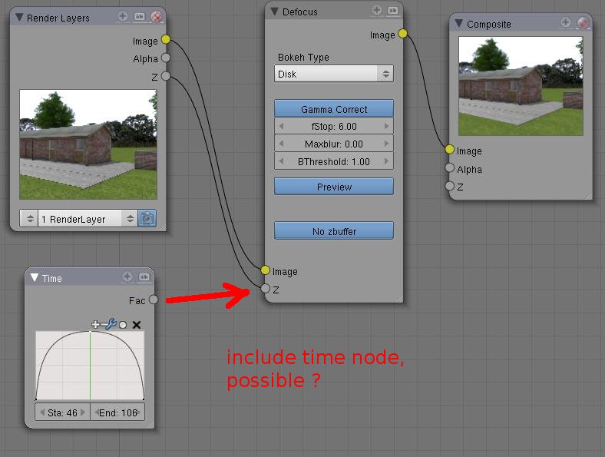Click the Time node title text
The width and height of the screenshot is (605, 457).
point(51,278)
